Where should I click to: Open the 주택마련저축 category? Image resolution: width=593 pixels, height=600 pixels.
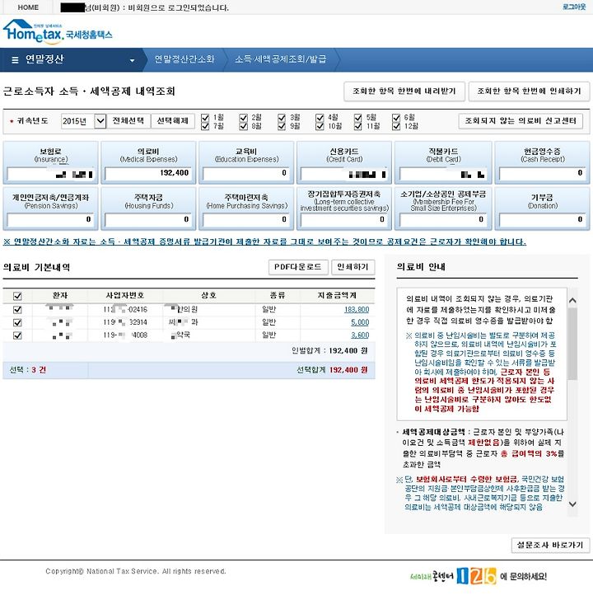[246, 209]
